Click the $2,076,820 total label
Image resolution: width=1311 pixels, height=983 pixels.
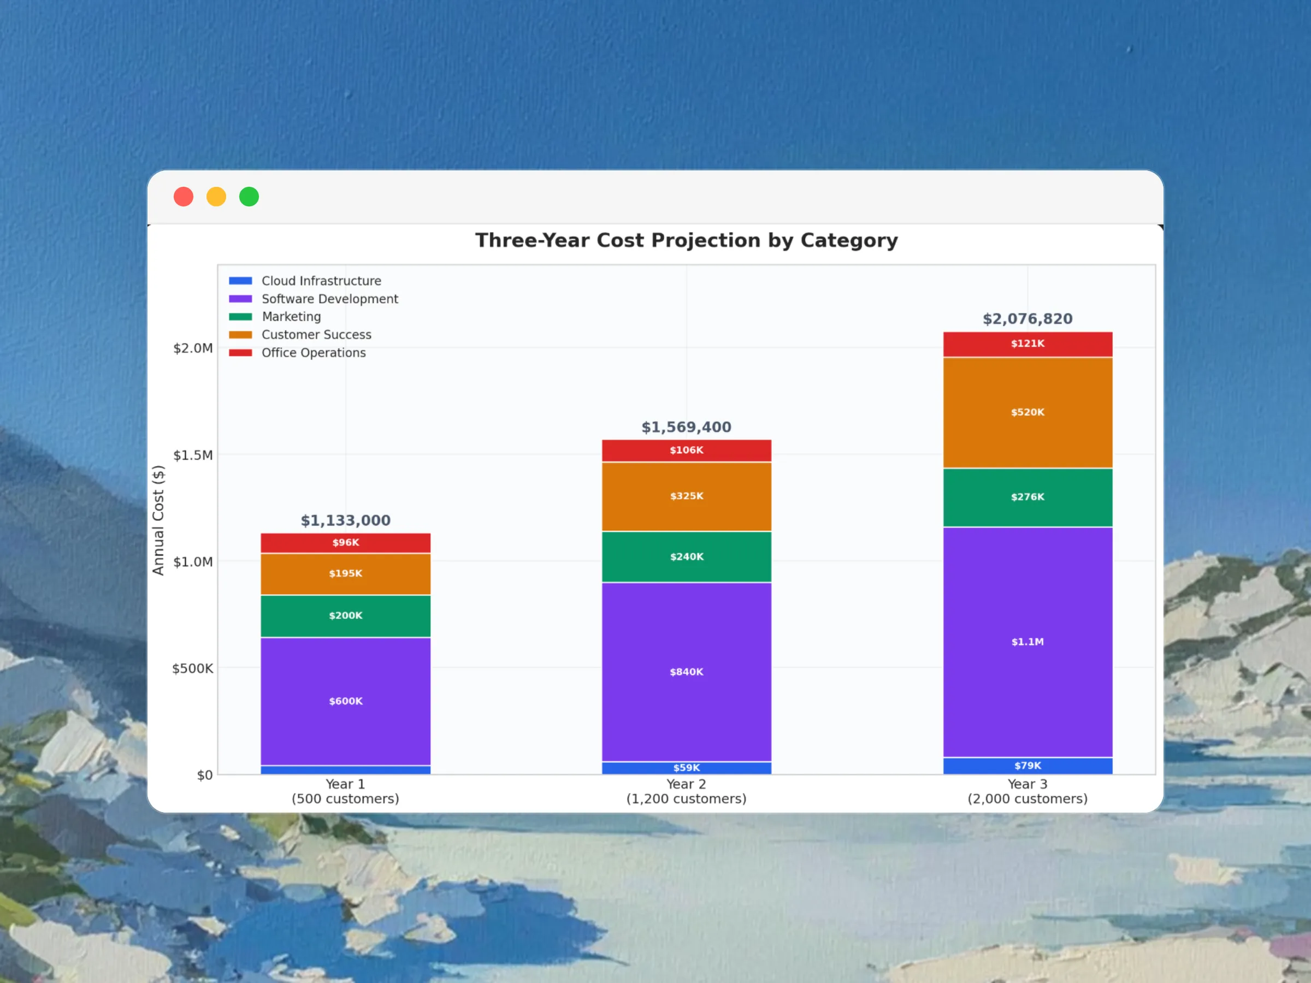pos(1027,319)
